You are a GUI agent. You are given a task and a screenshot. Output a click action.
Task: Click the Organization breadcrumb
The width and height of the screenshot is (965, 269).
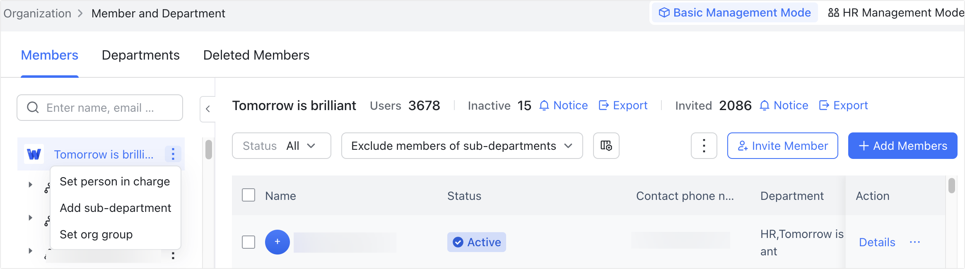tap(37, 13)
